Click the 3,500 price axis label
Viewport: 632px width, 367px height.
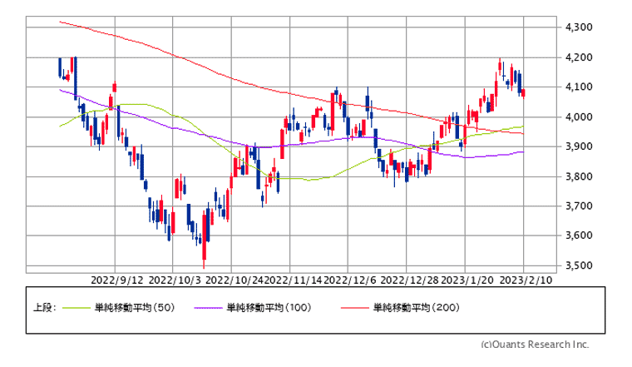point(577,266)
